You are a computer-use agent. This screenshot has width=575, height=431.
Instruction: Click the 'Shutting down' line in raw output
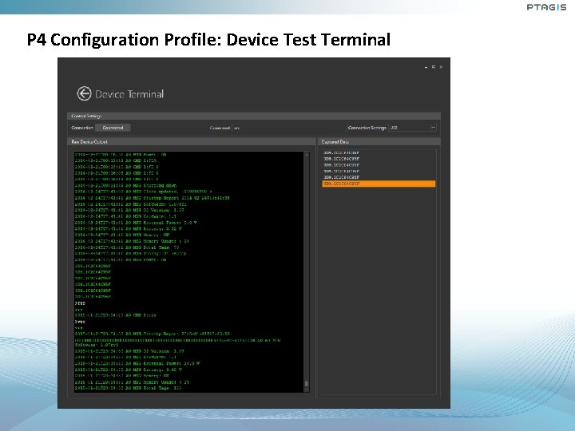click(125, 185)
